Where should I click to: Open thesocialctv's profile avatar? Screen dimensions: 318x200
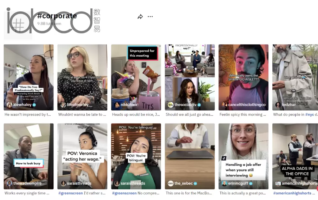(x=170, y=105)
